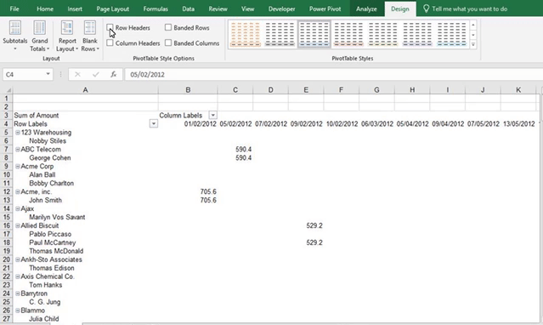Open the Column Labels filter dropdown
The height and width of the screenshot is (325, 543).
pos(213,115)
